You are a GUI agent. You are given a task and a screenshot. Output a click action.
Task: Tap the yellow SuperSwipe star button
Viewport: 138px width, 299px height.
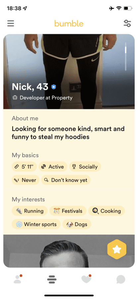pos(117,249)
